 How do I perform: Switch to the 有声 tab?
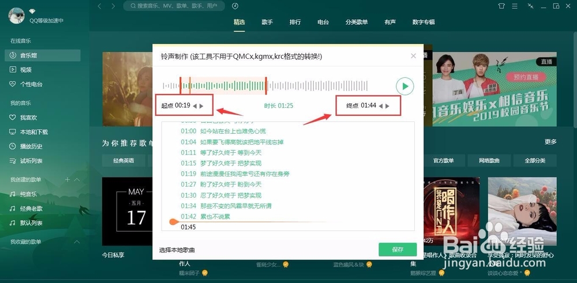(390, 22)
